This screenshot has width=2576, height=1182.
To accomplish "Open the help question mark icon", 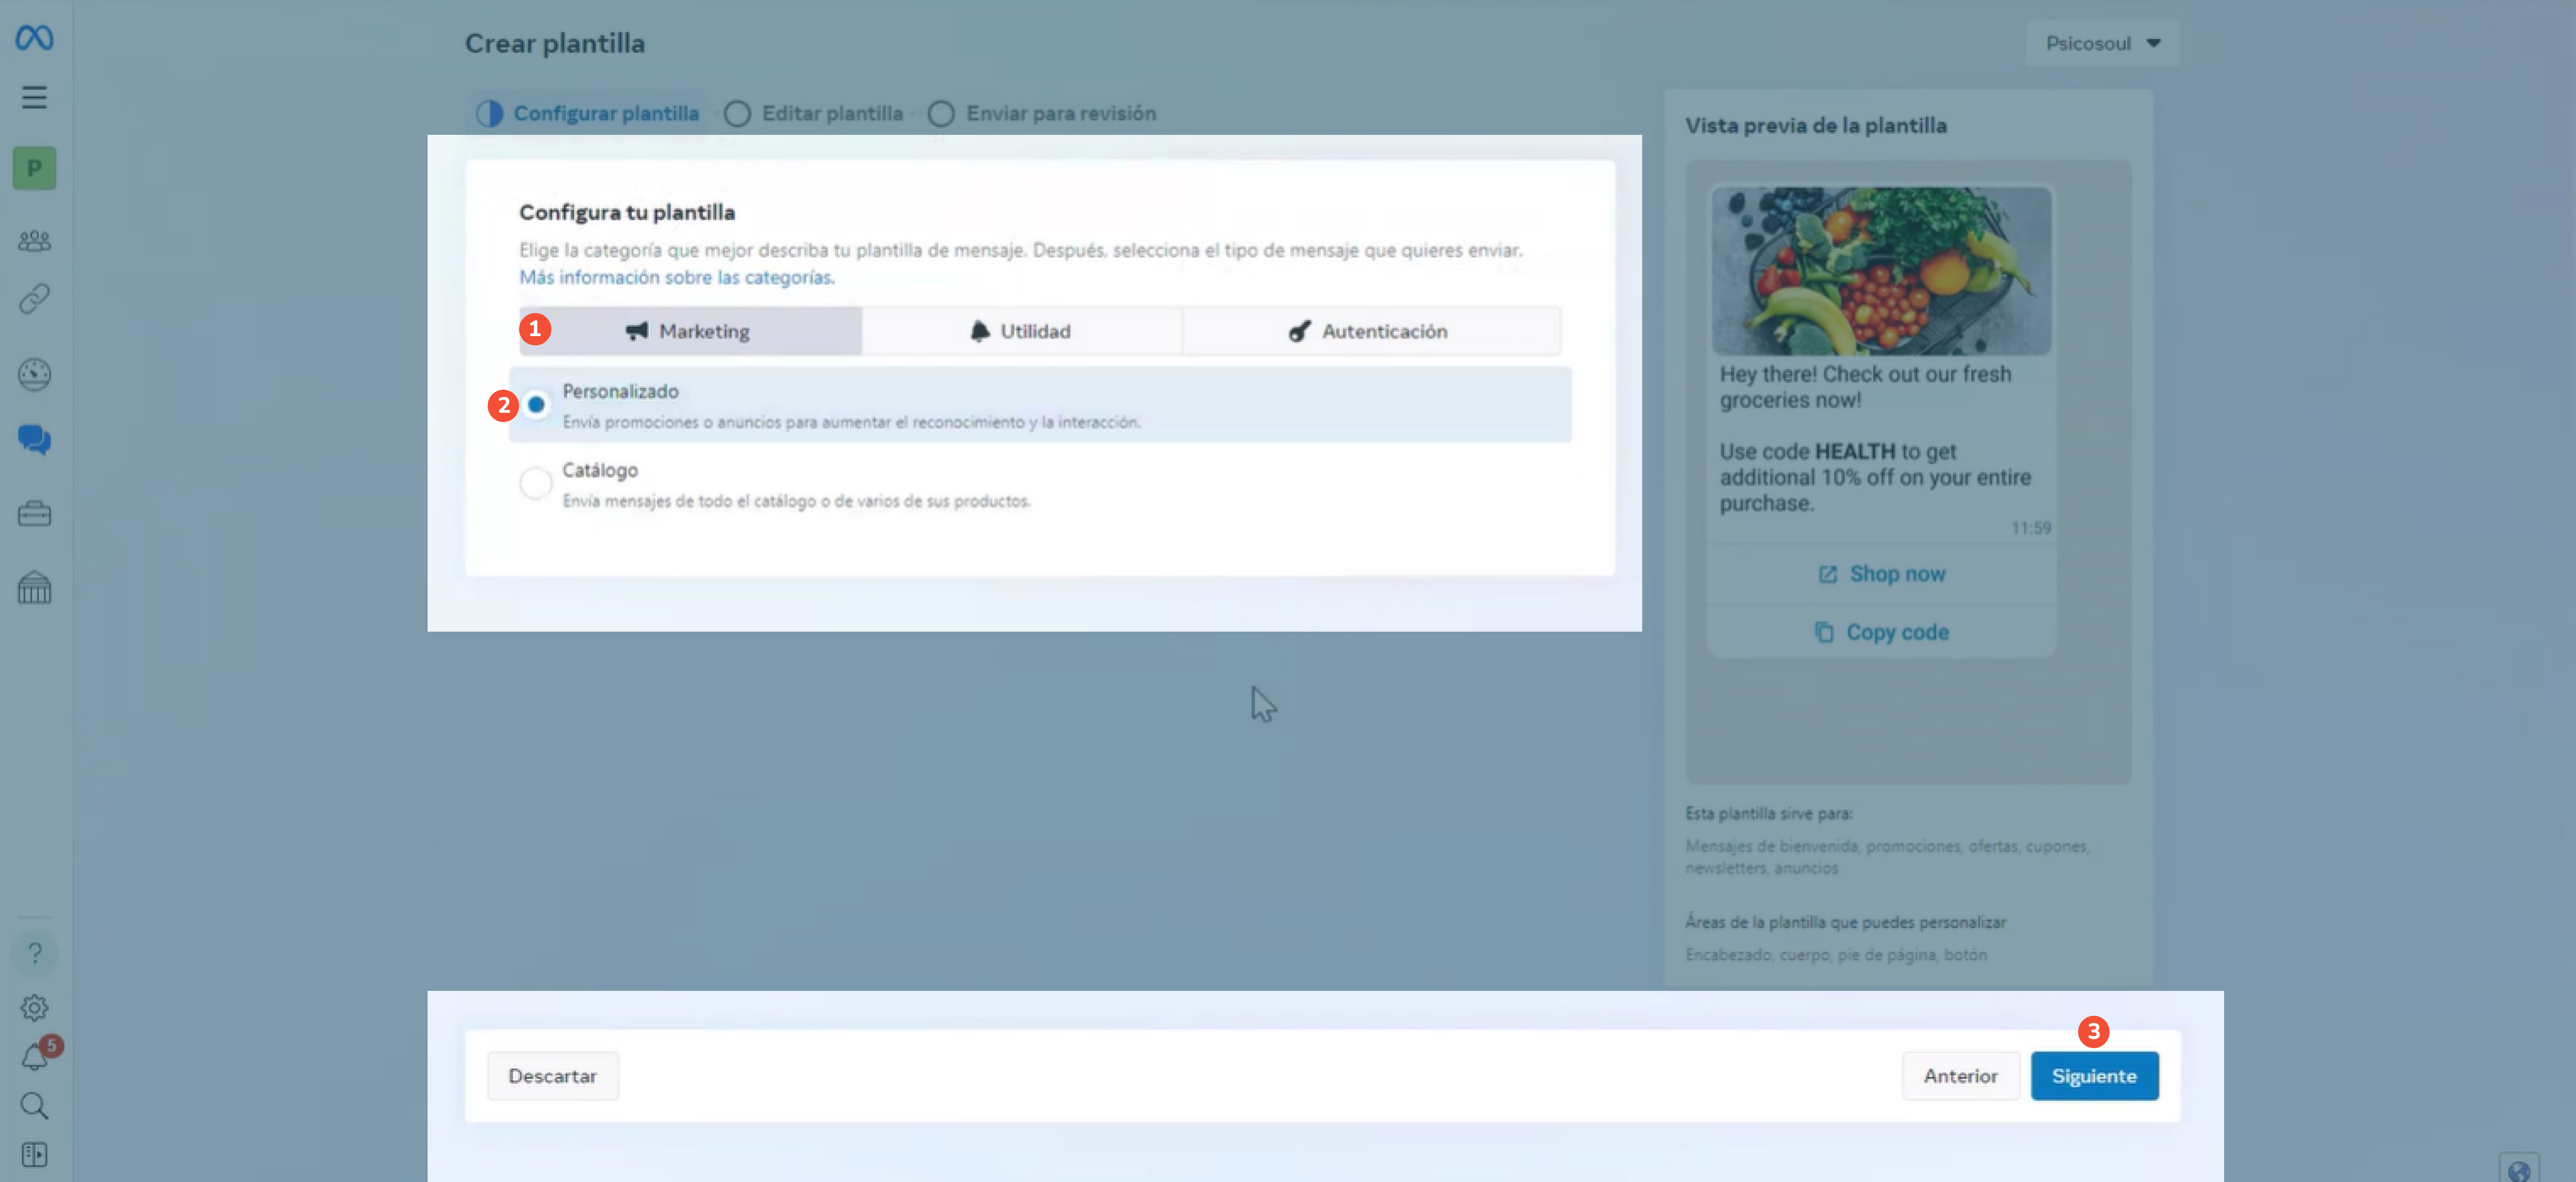I will click(34, 953).
